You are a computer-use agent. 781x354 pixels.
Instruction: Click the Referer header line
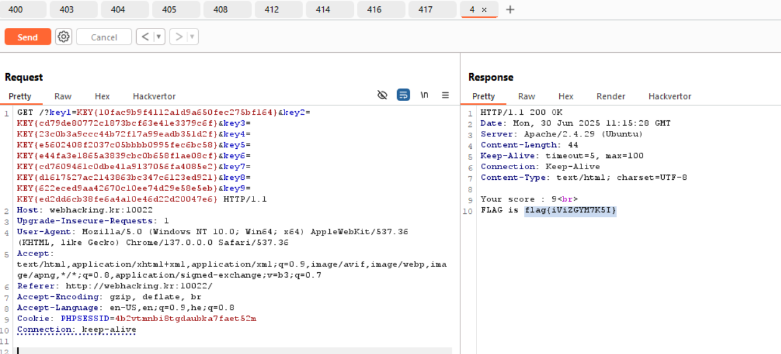tap(114, 286)
